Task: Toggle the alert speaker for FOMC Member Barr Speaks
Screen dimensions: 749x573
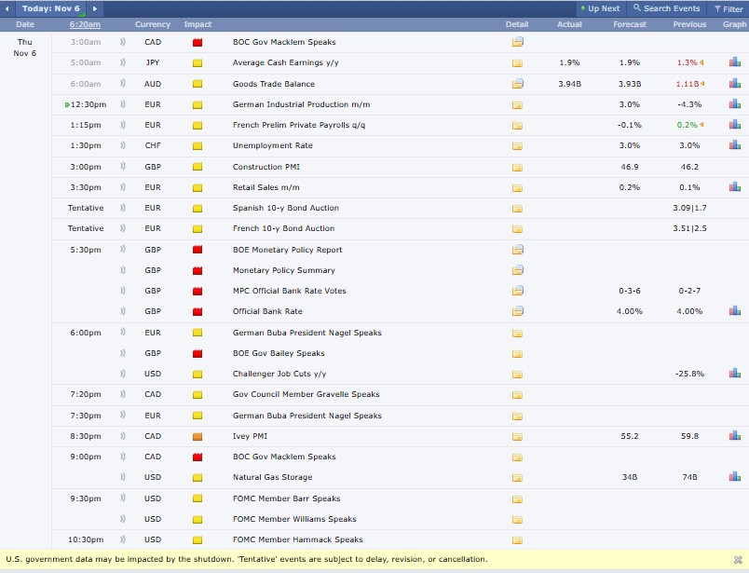Action: tap(123, 498)
